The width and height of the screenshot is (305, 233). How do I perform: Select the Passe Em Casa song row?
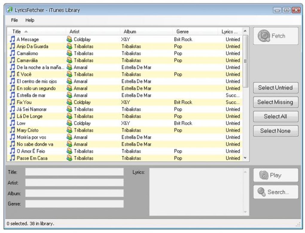(125, 158)
